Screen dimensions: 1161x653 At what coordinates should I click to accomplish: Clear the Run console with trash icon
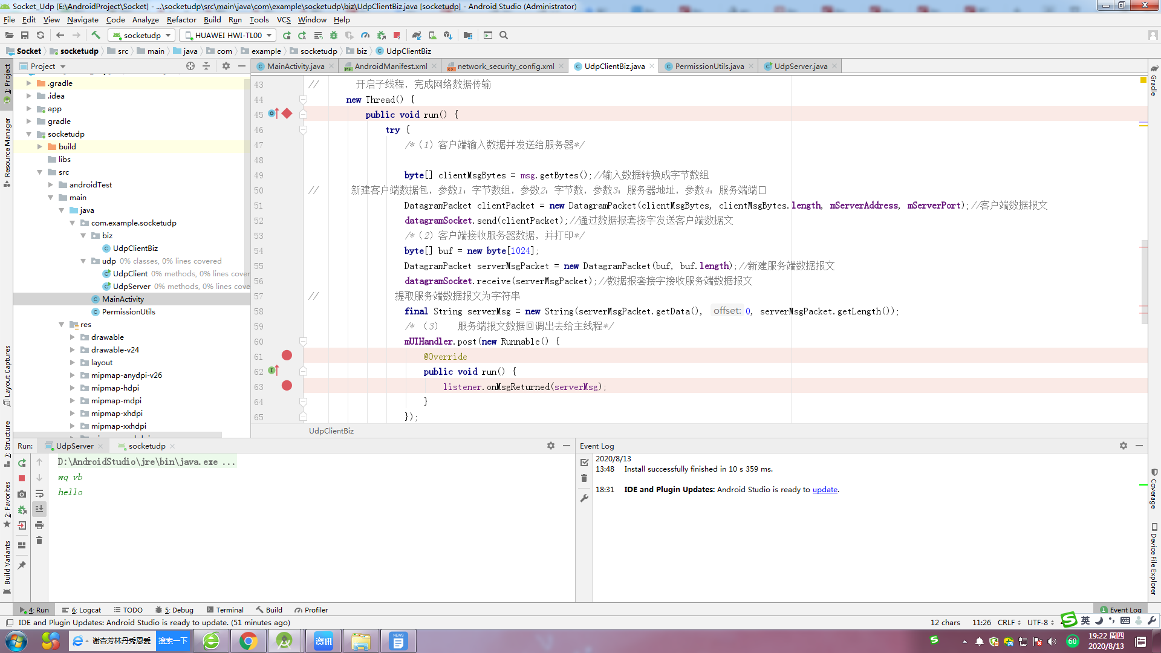[39, 541]
